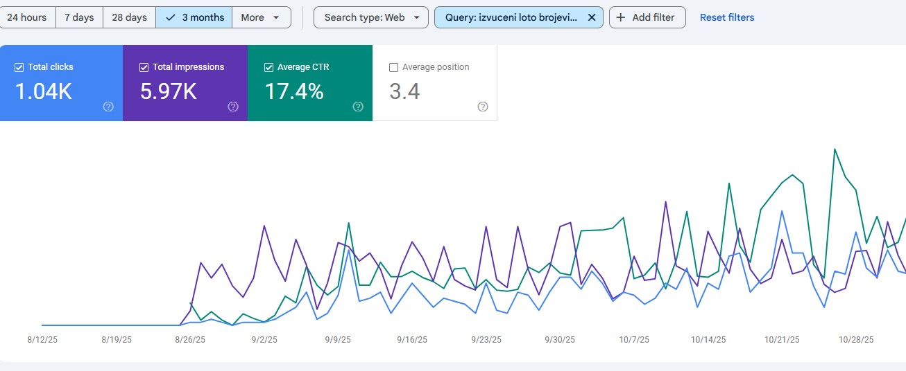Select the 3 months date range

[194, 17]
